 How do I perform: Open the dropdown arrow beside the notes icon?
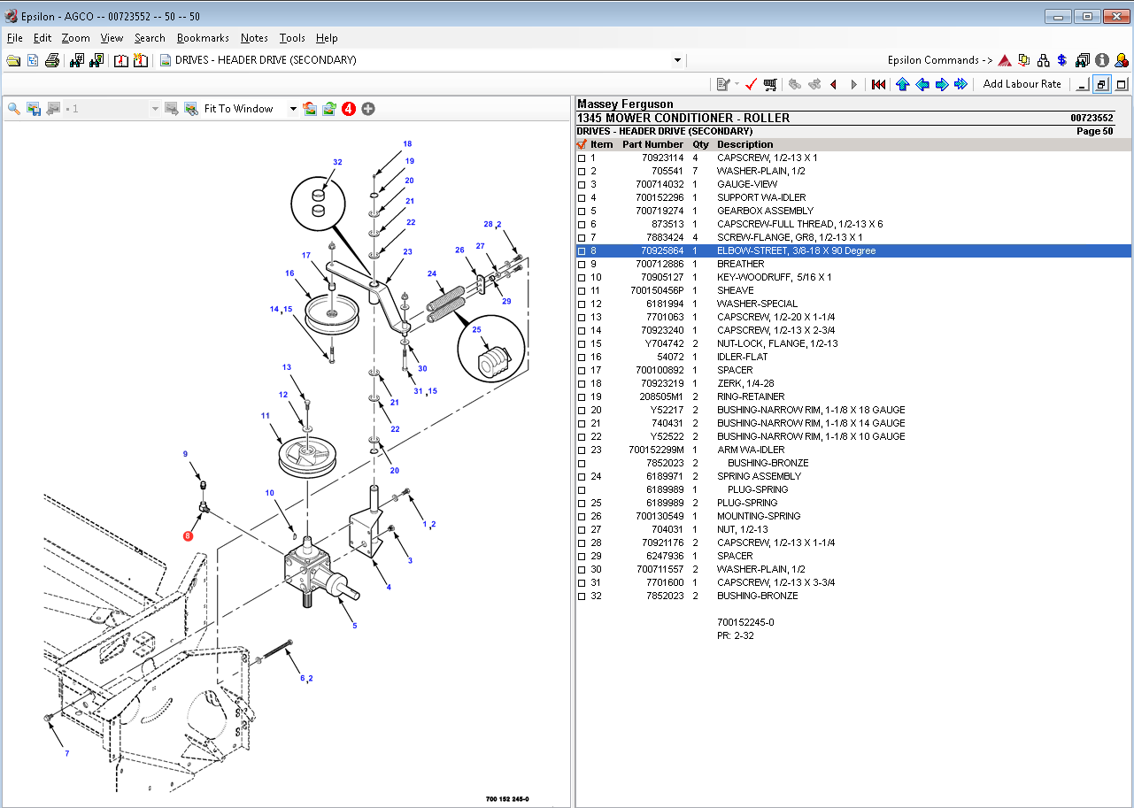point(737,84)
